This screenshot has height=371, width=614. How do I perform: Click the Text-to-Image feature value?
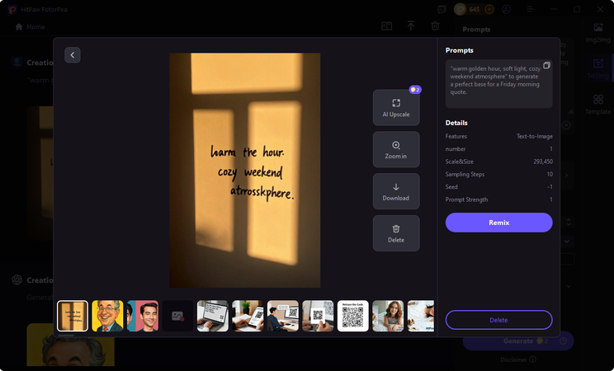point(535,136)
